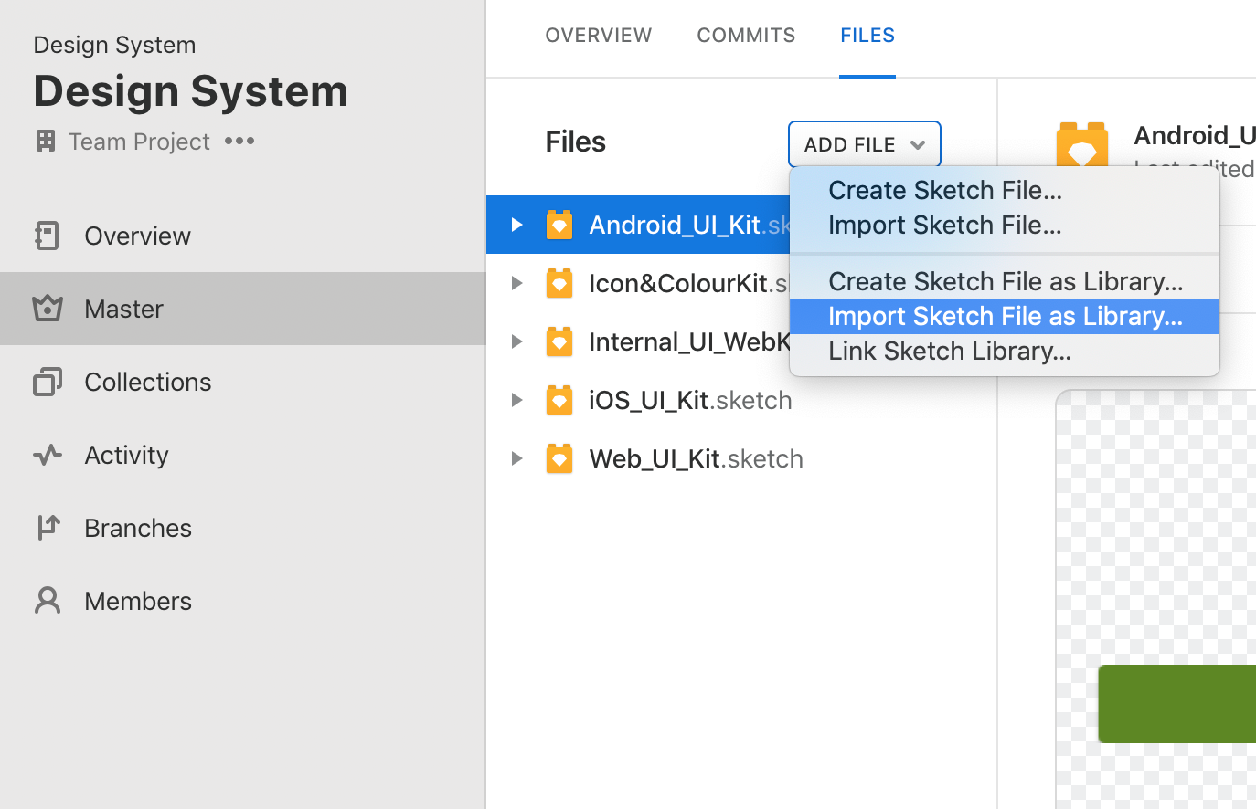This screenshot has height=809, width=1256.
Task: Click the Master crown icon
Action: pyautogui.click(x=47, y=309)
